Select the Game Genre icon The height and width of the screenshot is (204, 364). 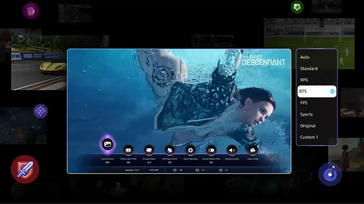pyautogui.click(x=107, y=144)
